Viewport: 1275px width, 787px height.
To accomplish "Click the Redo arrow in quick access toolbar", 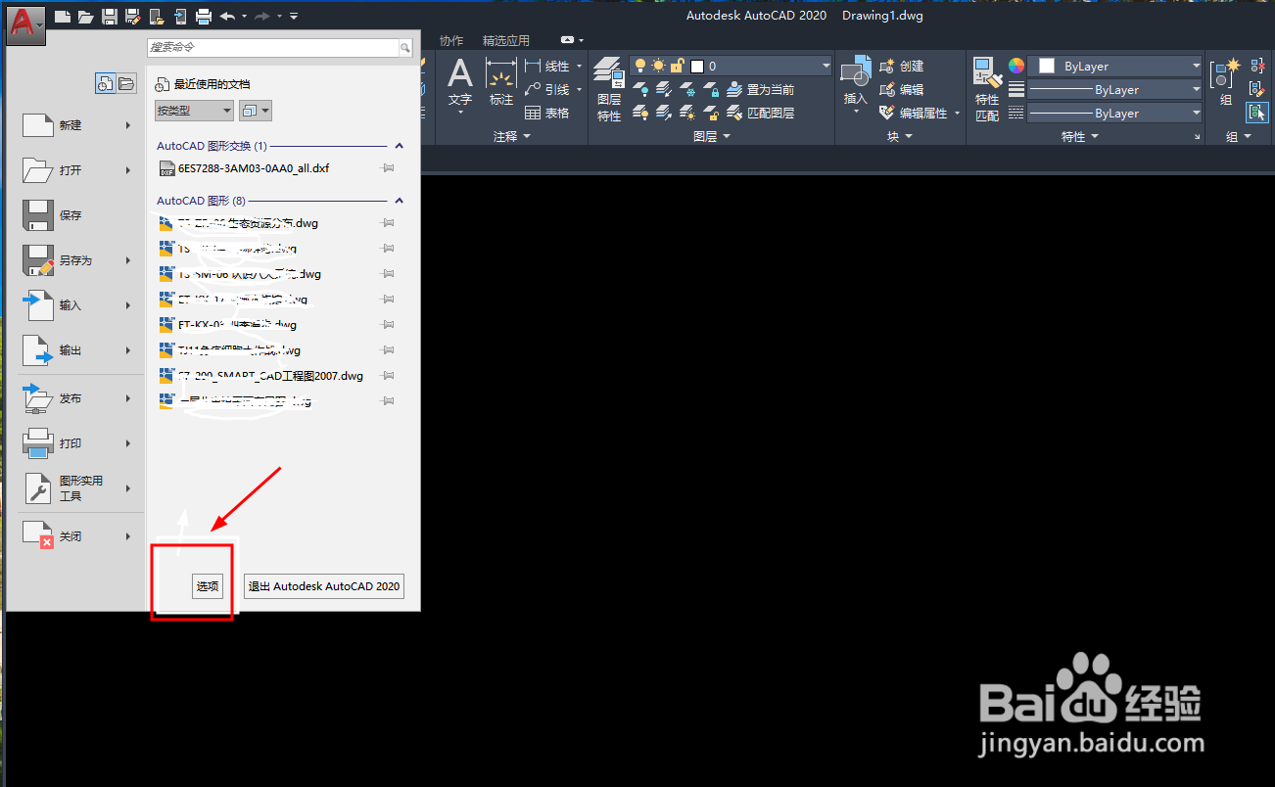I will click(261, 16).
